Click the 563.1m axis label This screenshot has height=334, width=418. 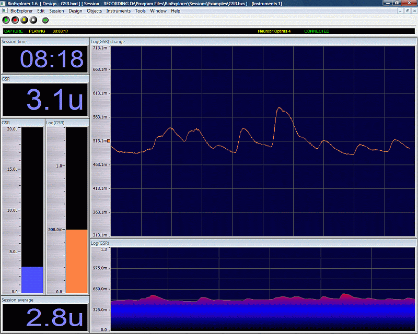[x=100, y=117]
